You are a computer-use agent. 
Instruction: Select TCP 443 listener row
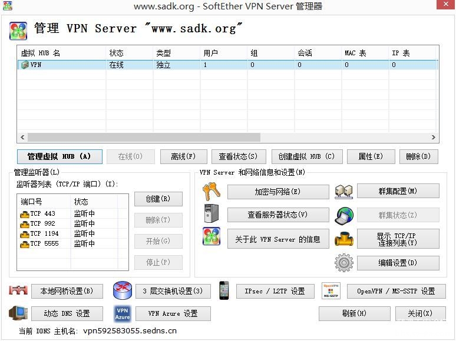click(72, 214)
